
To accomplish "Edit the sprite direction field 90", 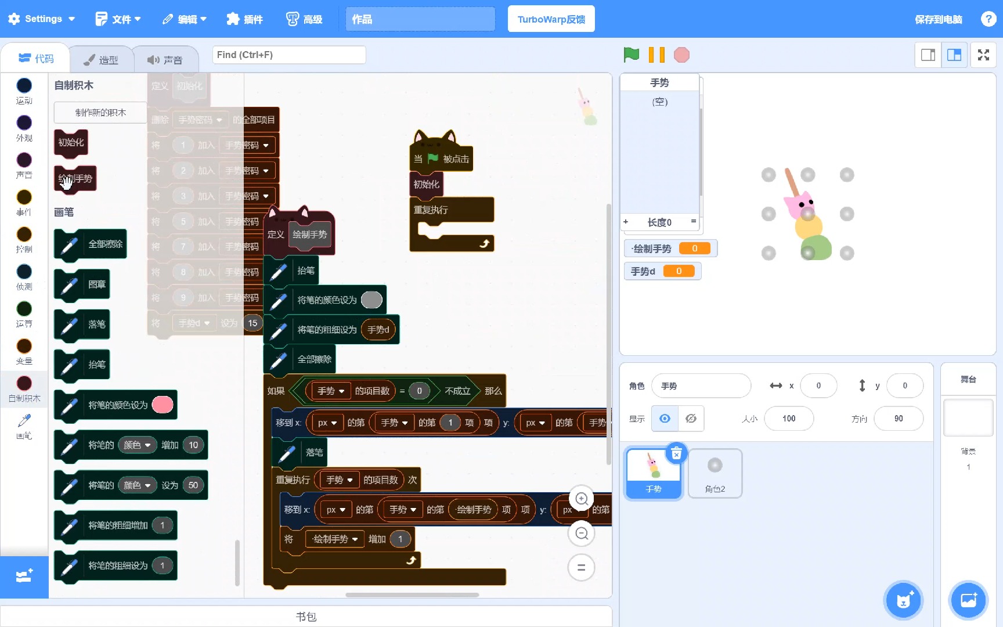I will 899,419.
